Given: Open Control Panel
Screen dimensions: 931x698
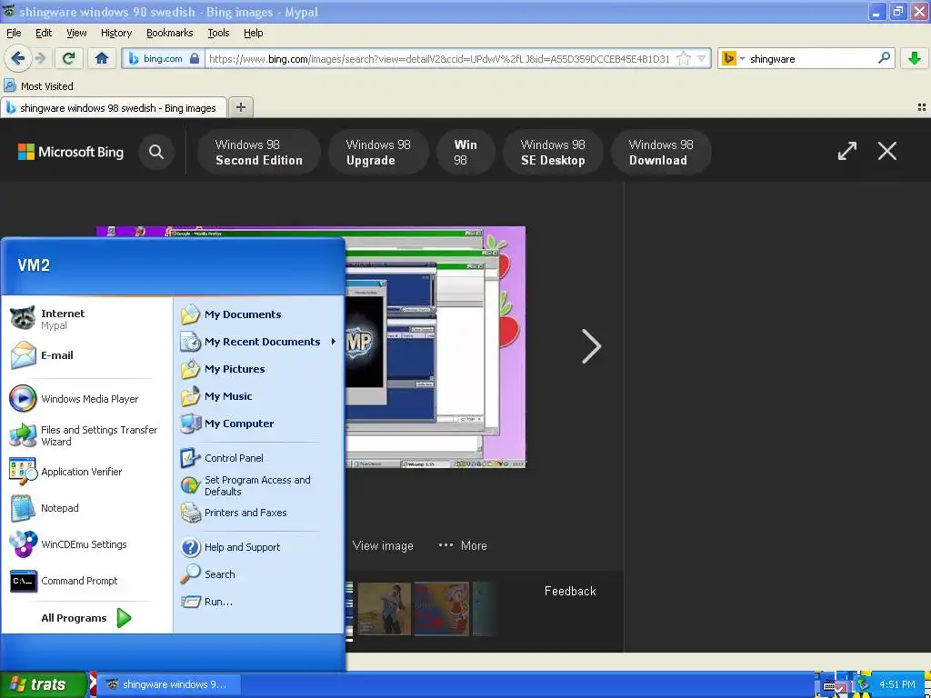Looking at the screenshot, I should (259, 458).
